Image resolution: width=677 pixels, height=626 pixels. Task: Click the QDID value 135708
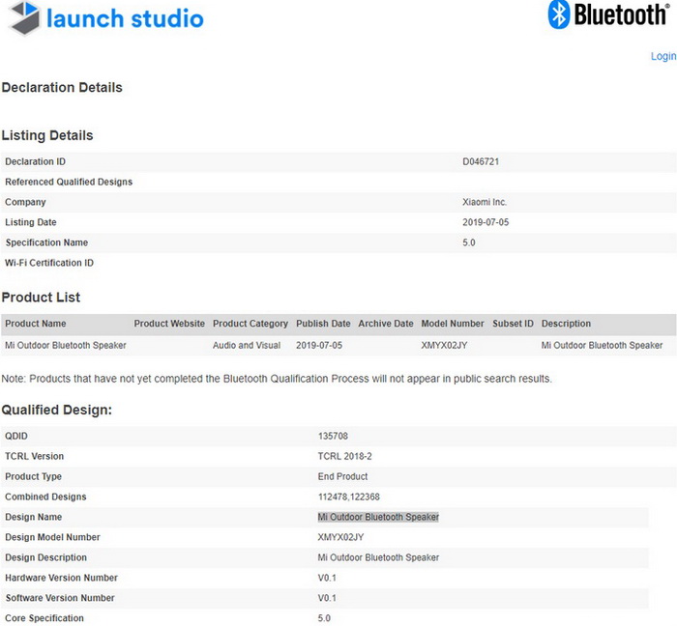[333, 436]
